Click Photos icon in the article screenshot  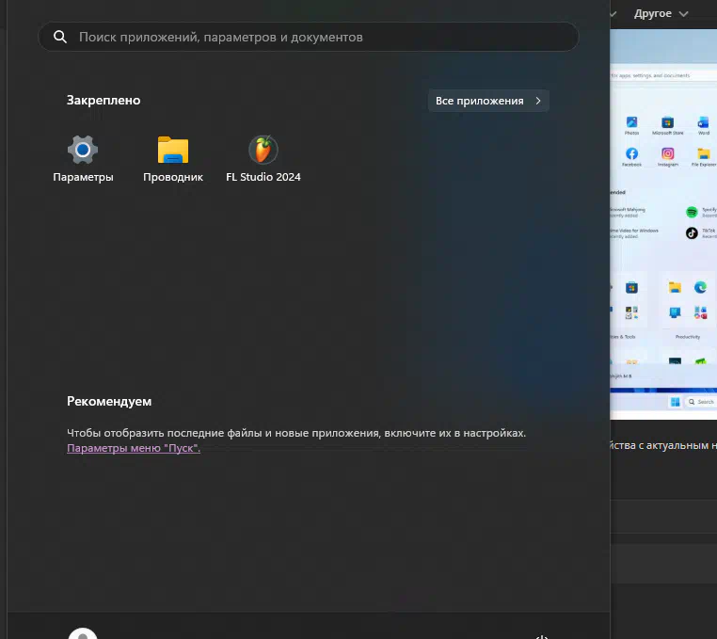coord(631,122)
